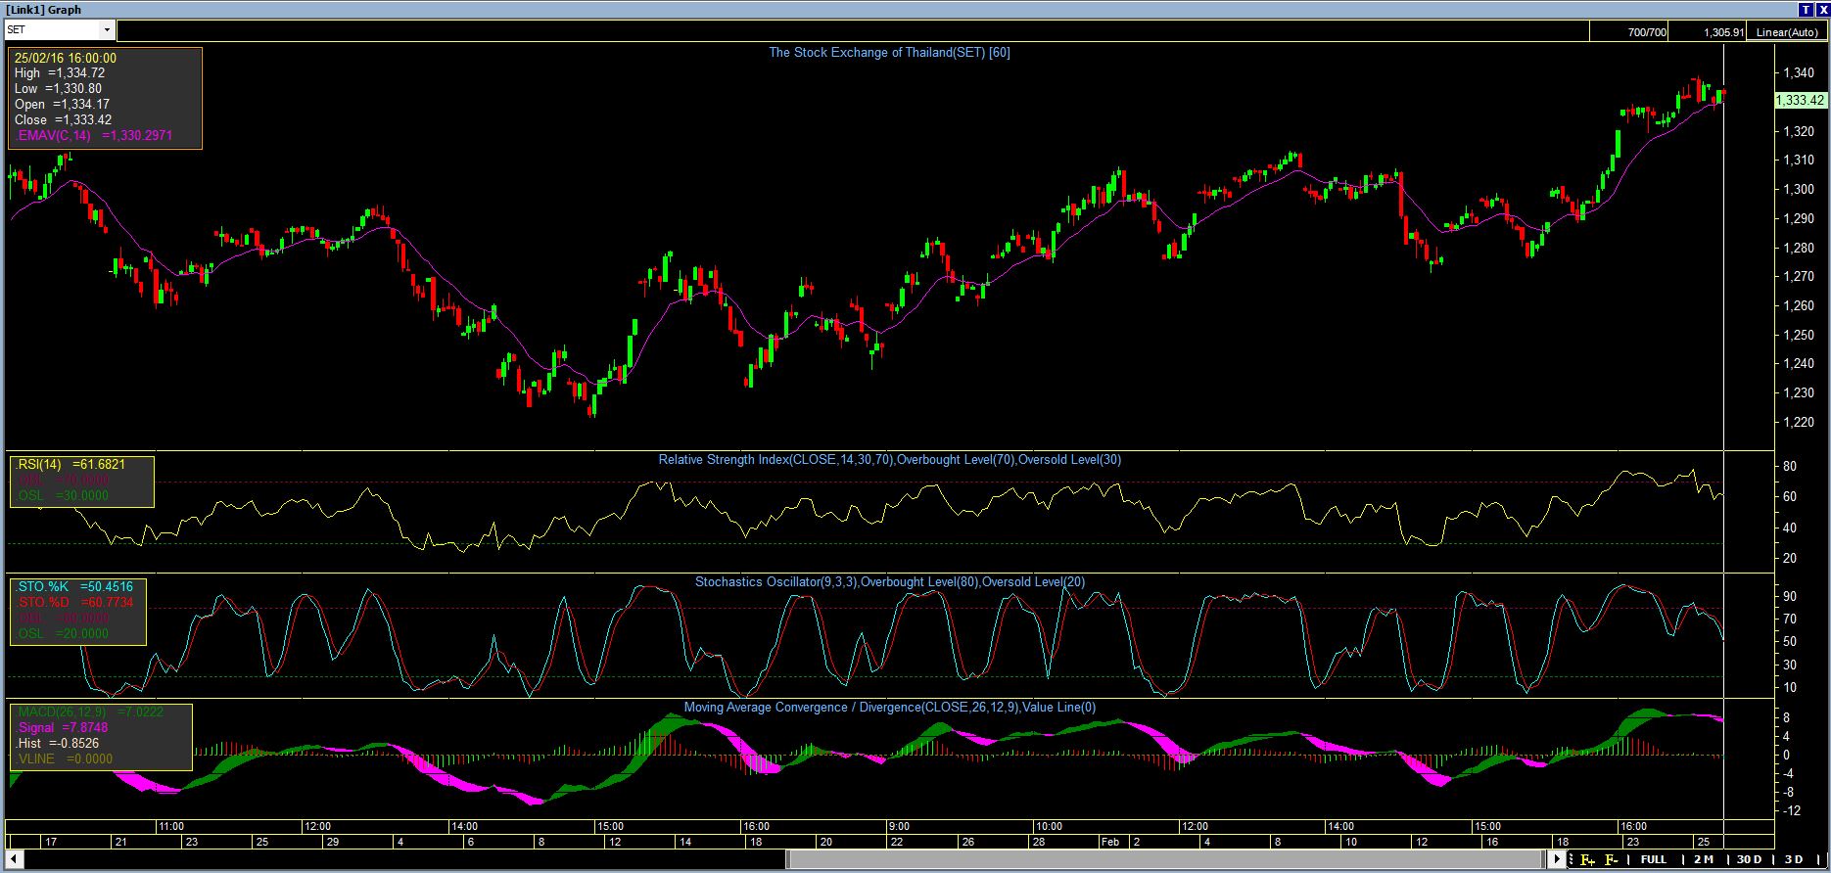Click the Linear(Auto) scale selector
The width and height of the screenshot is (1831, 873).
[1787, 32]
